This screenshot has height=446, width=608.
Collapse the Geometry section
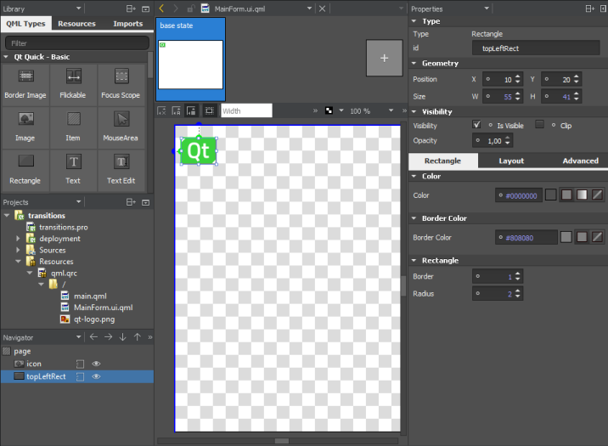pos(414,63)
